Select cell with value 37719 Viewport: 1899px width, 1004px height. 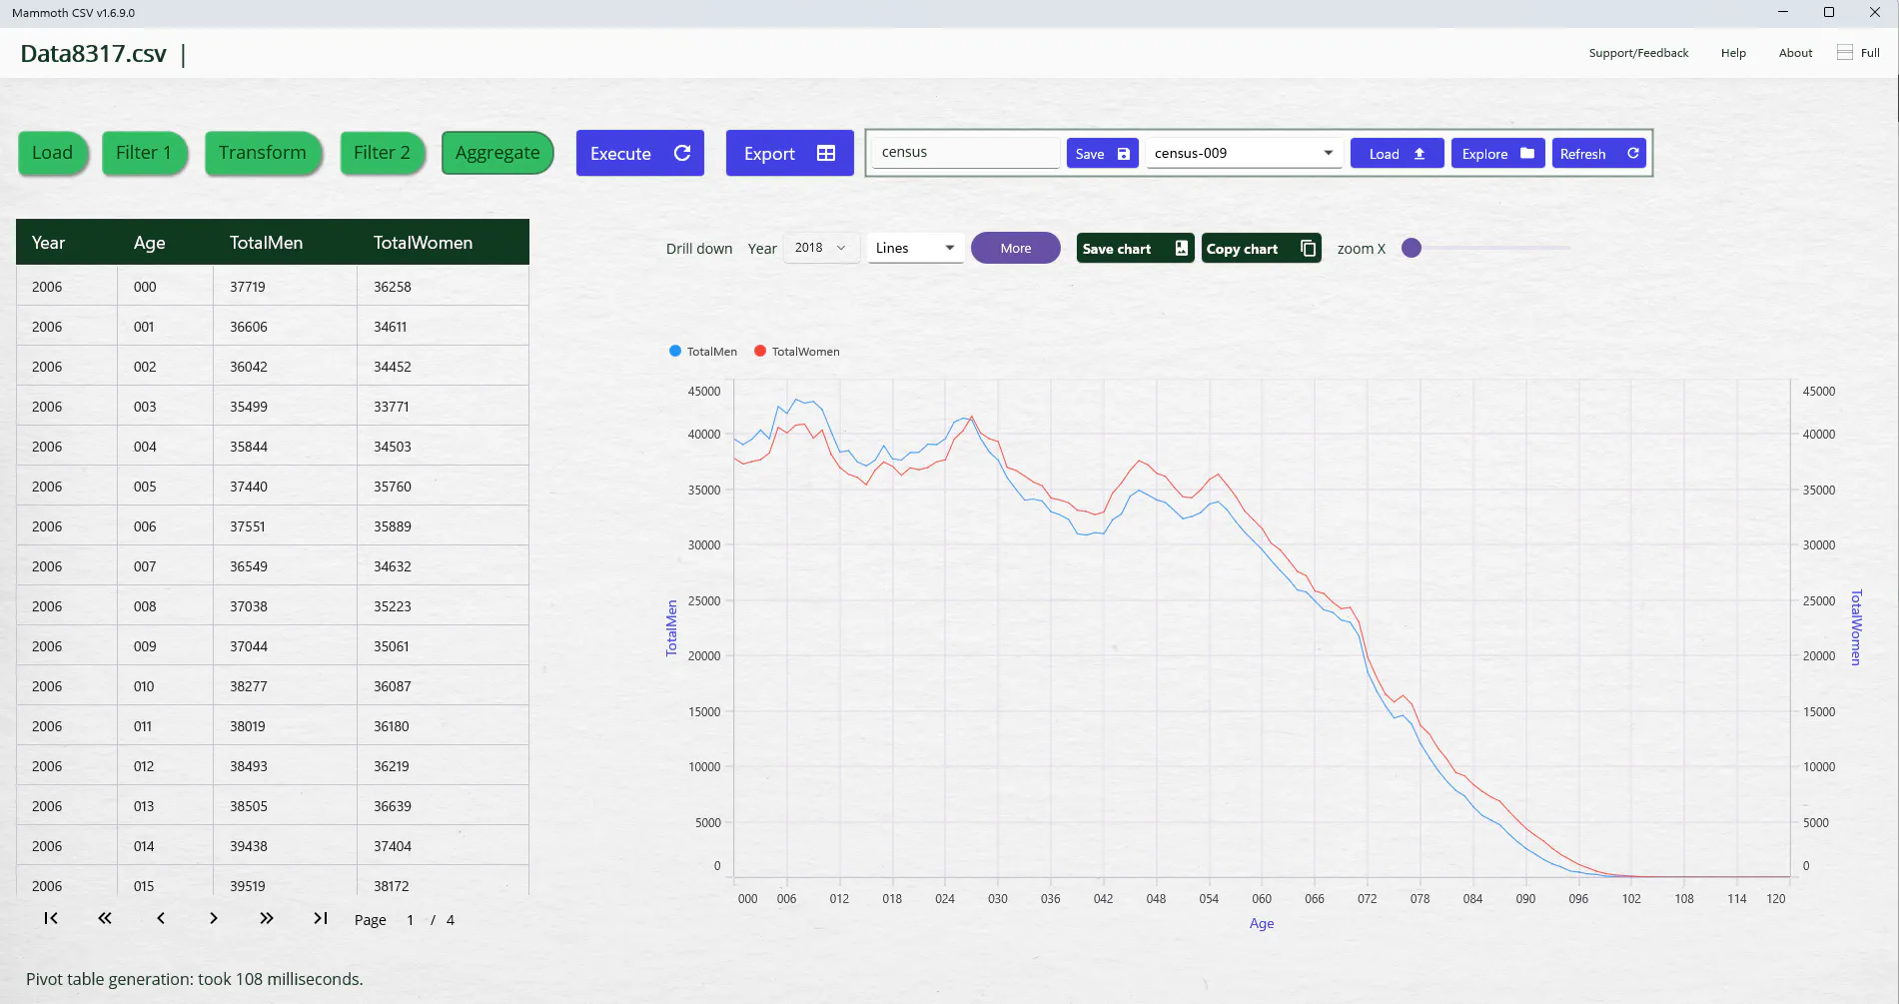point(285,287)
